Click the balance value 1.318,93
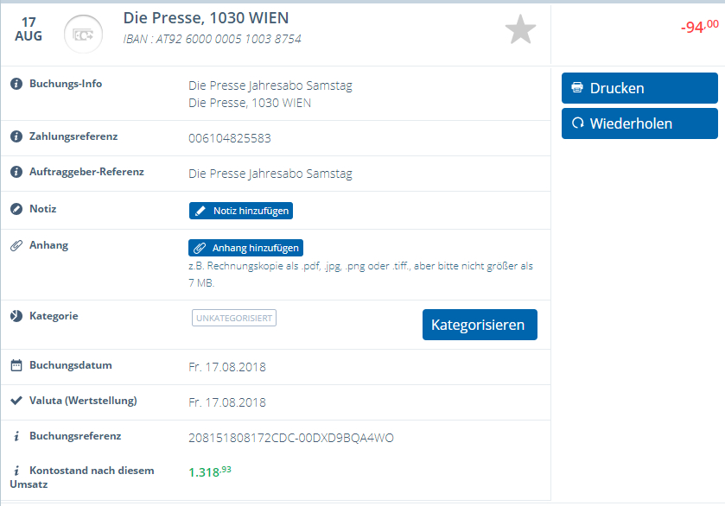The image size is (725, 506). point(210,471)
